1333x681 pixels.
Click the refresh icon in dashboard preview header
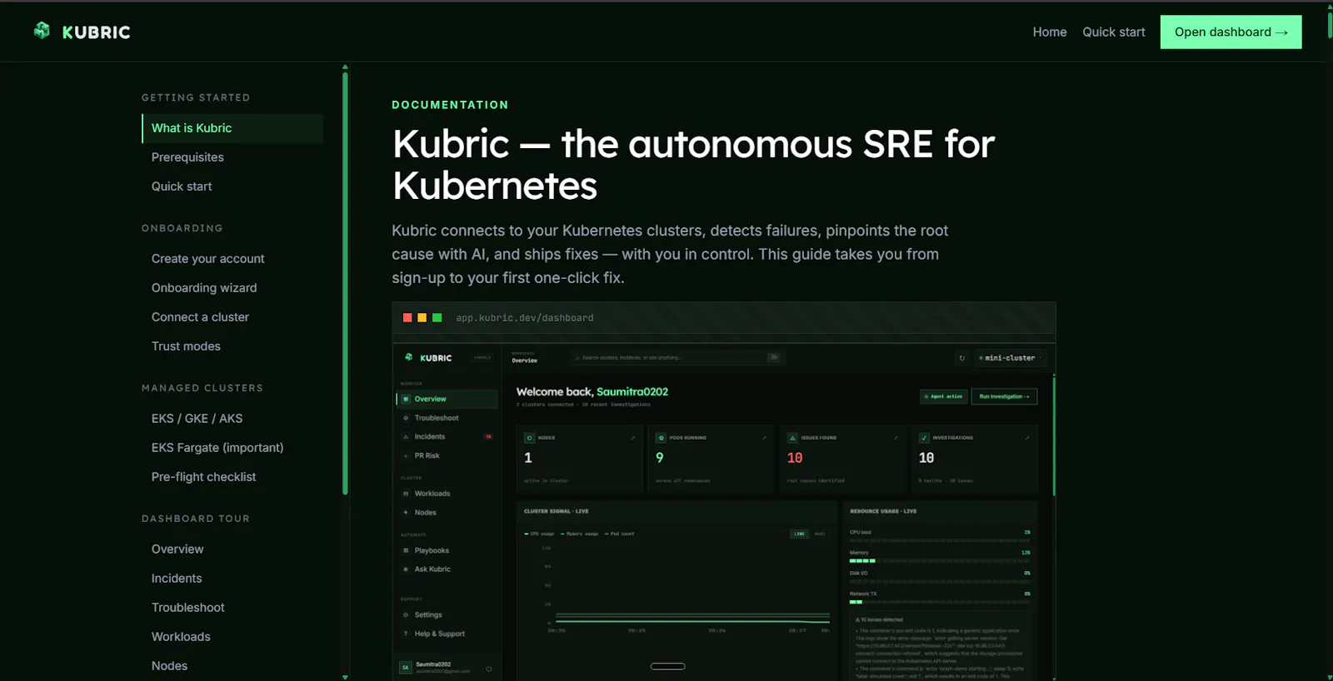tap(961, 358)
